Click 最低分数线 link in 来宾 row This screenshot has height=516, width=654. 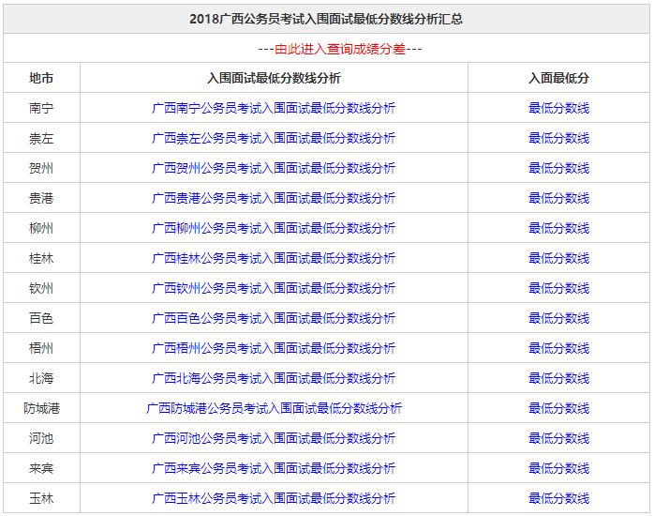click(559, 468)
